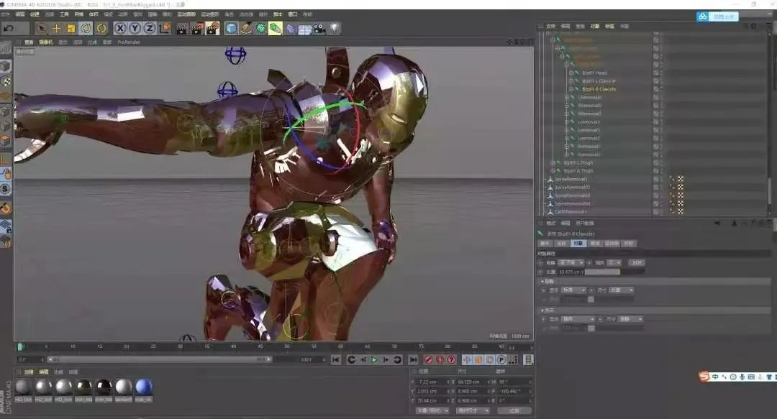The width and height of the screenshot is (777, 419).
Task: Expand the Bip01 R Clavicle branch
Action: point(570,89)
